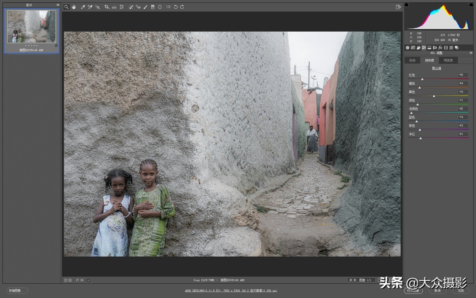Click the 浅绿色 saturation slider handle
The height and width of the screenshot is (298, 476).
pos(411,113)
